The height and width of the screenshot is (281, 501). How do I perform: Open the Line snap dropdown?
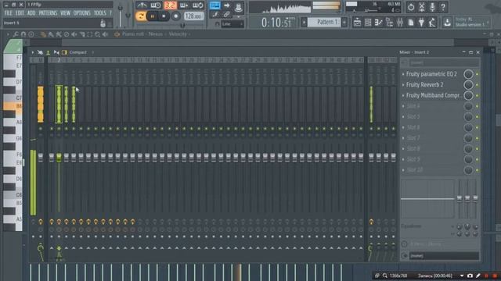[232, 24]
